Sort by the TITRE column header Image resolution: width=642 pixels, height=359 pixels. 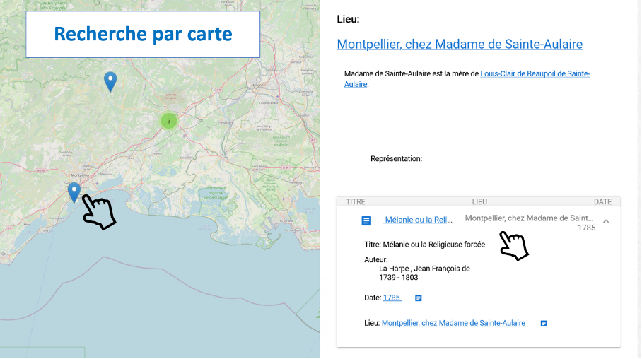point(356,202)
